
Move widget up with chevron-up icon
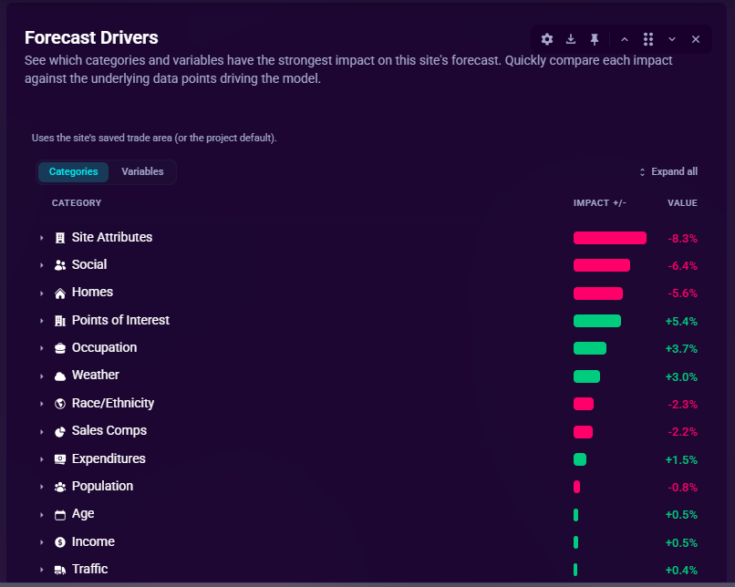[625, 39]
